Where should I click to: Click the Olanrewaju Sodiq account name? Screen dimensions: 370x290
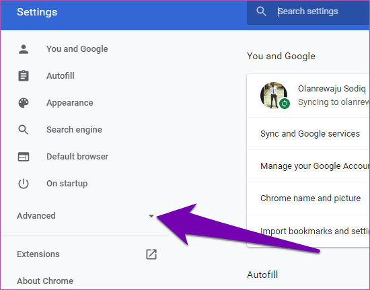click(x=332, y=89)
